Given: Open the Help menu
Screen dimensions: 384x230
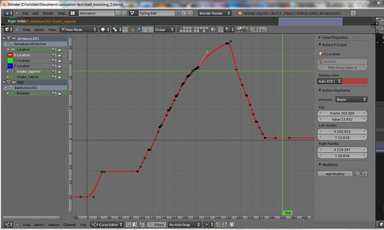Looking at the screenshot, I should click(61, 13).
